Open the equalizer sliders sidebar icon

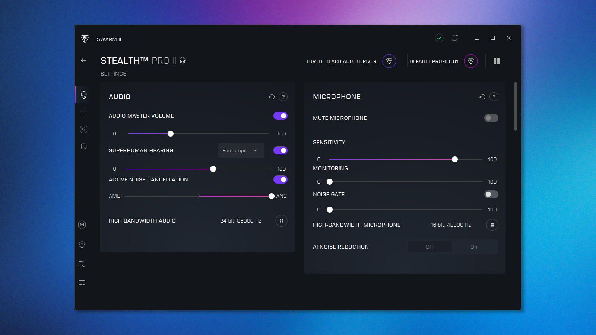click(x=84, y=112)
